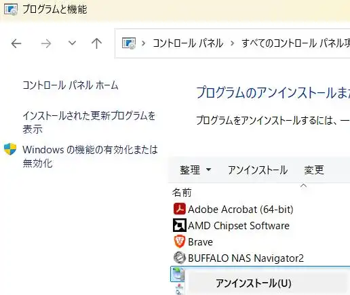Expand chevron after コントロール パネル breadcrumb
Screen dimensions: 350x295
tap(232, 43)
